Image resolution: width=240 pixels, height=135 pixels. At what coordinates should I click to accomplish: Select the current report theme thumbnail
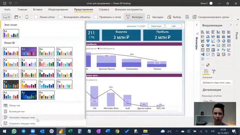pos(11,33)
